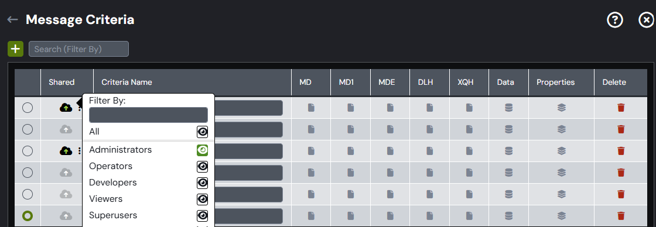Delete the third row with red trash icon
Image resolution: width=656 pixels, height=227 pixels.
tap(621, 150)
